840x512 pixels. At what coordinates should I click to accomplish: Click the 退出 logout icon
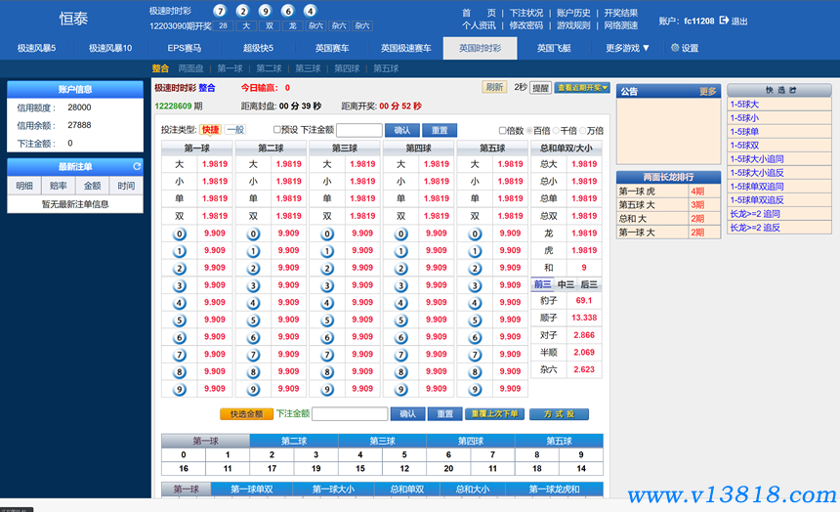(725, 21)
